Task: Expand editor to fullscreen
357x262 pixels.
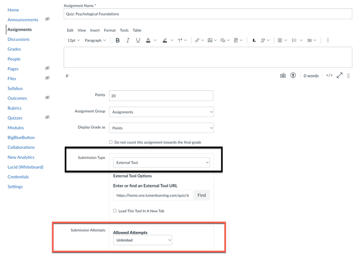Action: click(x=339, y=75)
